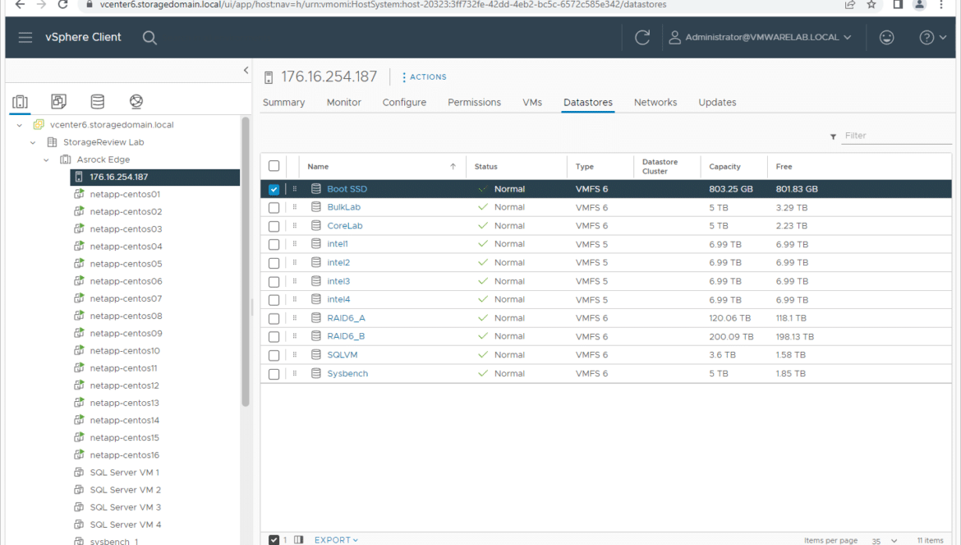Screen dimensions: 961x545
Task: Open the EXPORT dropdown
Action: pyautogui.click(x=336, y=539)
